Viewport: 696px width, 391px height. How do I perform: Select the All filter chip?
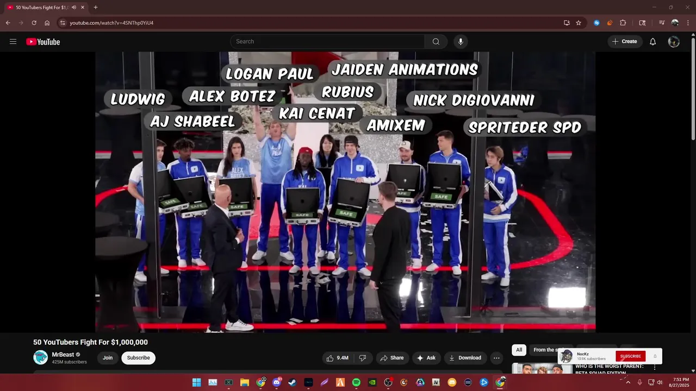tap(519, 350)
